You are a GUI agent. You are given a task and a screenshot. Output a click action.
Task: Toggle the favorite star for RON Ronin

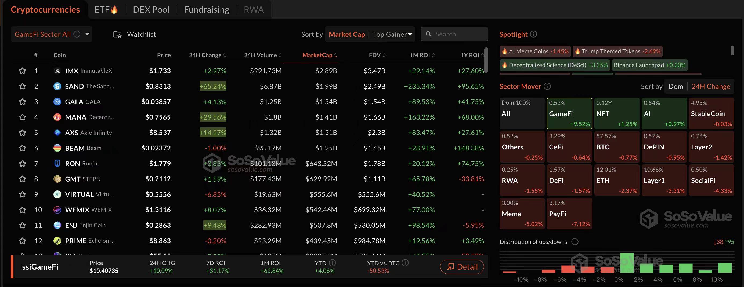[22, 164]
